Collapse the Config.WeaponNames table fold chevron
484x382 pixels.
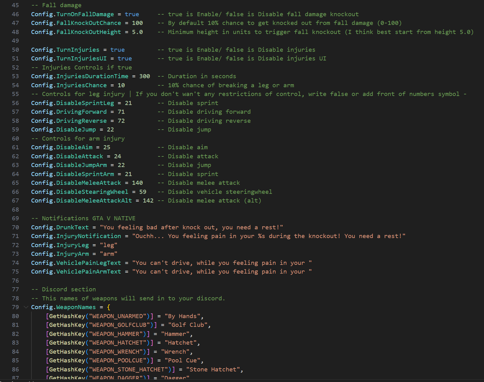tap(26, 307)
